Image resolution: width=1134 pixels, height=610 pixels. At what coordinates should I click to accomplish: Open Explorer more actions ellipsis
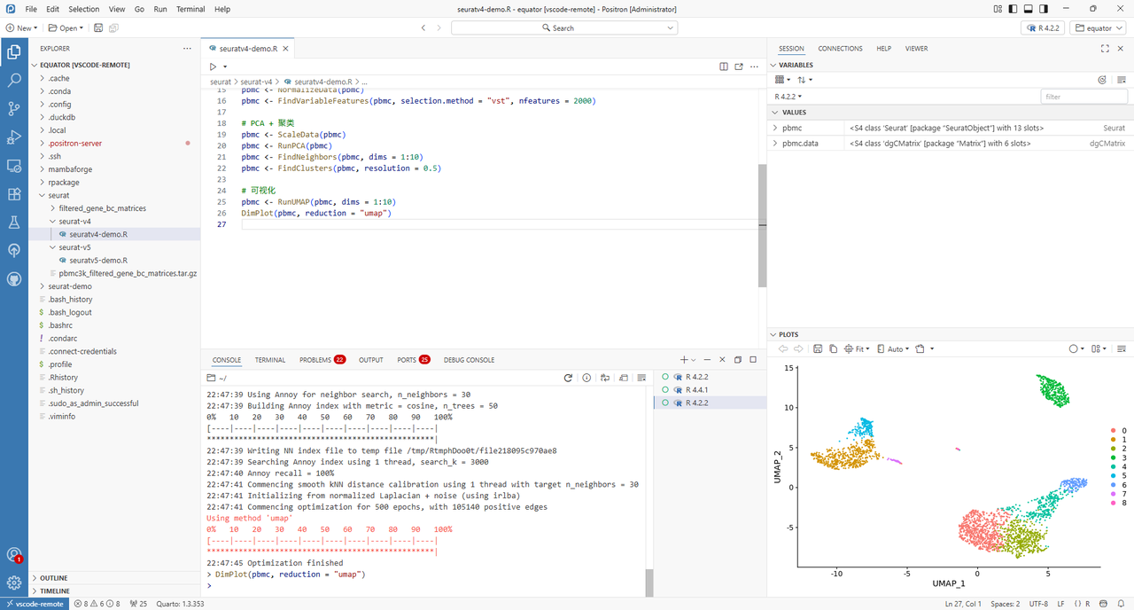(186, 49)
